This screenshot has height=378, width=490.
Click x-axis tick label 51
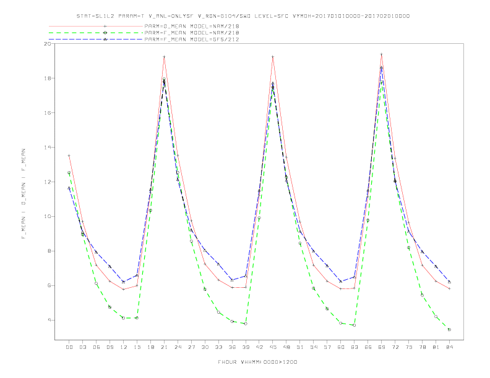(300, 347)
